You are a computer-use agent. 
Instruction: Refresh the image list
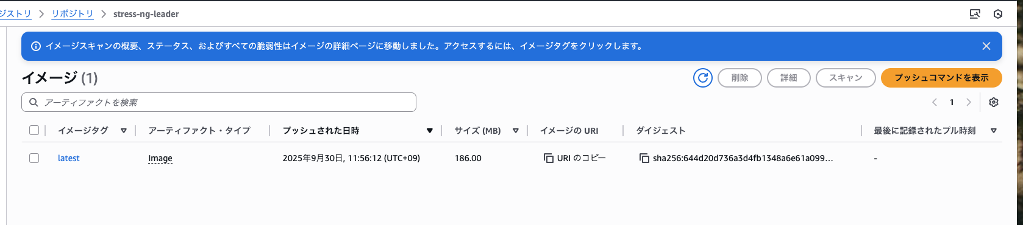pyautogui.click(x=702, y=78)
